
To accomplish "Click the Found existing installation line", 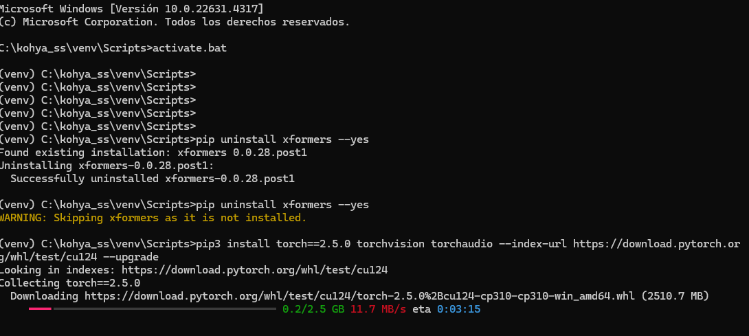I will [153, 153].
